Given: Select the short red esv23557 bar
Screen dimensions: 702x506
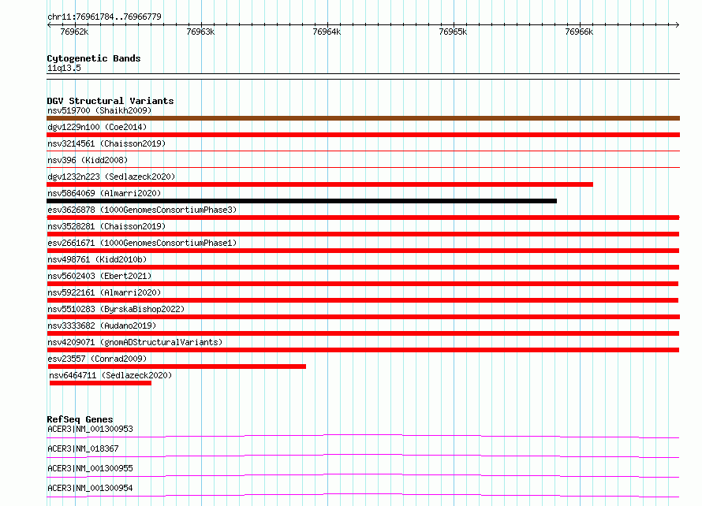Looking at the screenshot, I should tap(177, 366).
